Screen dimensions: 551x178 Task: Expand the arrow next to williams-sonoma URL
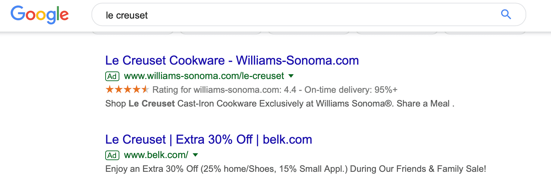coord(291,76)
